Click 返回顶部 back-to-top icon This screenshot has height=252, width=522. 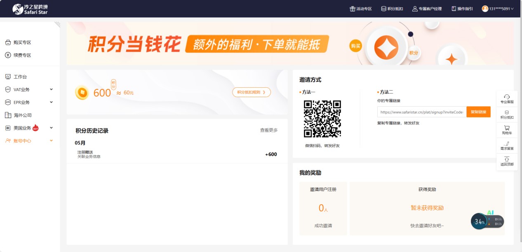tap(507, 159)
